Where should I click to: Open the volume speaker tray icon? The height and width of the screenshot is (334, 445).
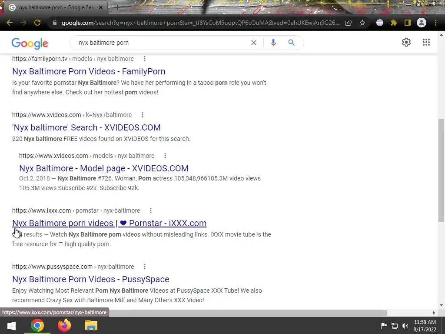click(x=405, y=326)
